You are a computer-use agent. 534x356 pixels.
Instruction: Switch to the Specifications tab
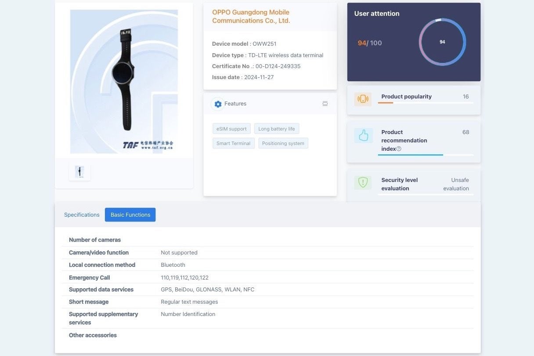click(x=82, y=215)
